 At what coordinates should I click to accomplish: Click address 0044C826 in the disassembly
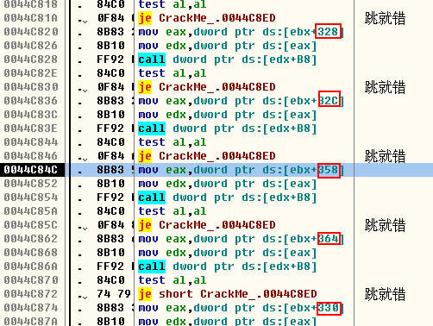coord(31,46)
